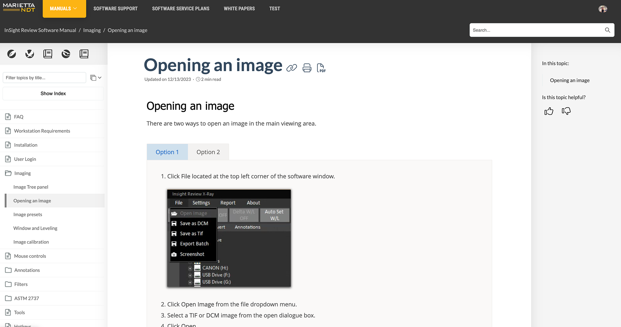This screenshot has height=327, width=621.
Task: Give a thumbs down for this topic
Action: (566, 111)
